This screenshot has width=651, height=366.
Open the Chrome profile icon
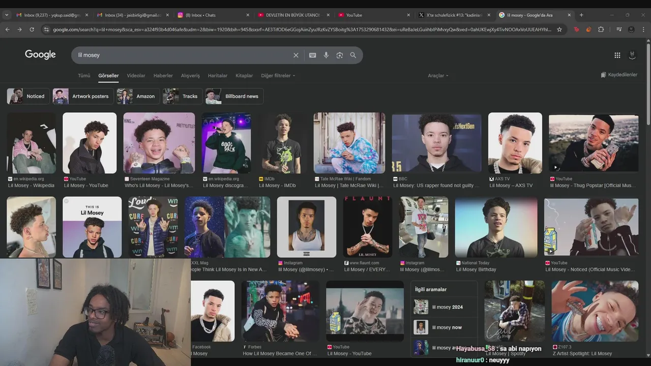(631, 29)
